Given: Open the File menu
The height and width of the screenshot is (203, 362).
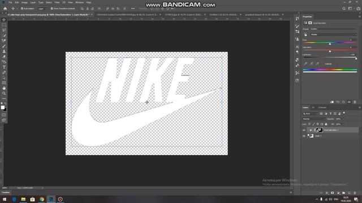Looking at the screenshot, I should click(x=10, y=2).
